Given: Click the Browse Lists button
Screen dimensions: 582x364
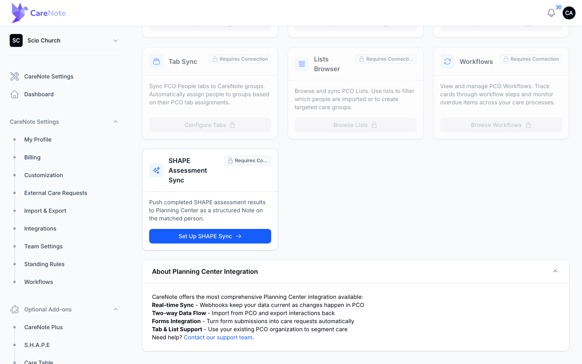Looking at the screenshot, I should click(x=356, y=125).
